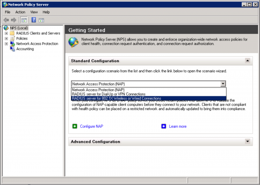Expand Network Access Protection tree node

tap(6, 44)
